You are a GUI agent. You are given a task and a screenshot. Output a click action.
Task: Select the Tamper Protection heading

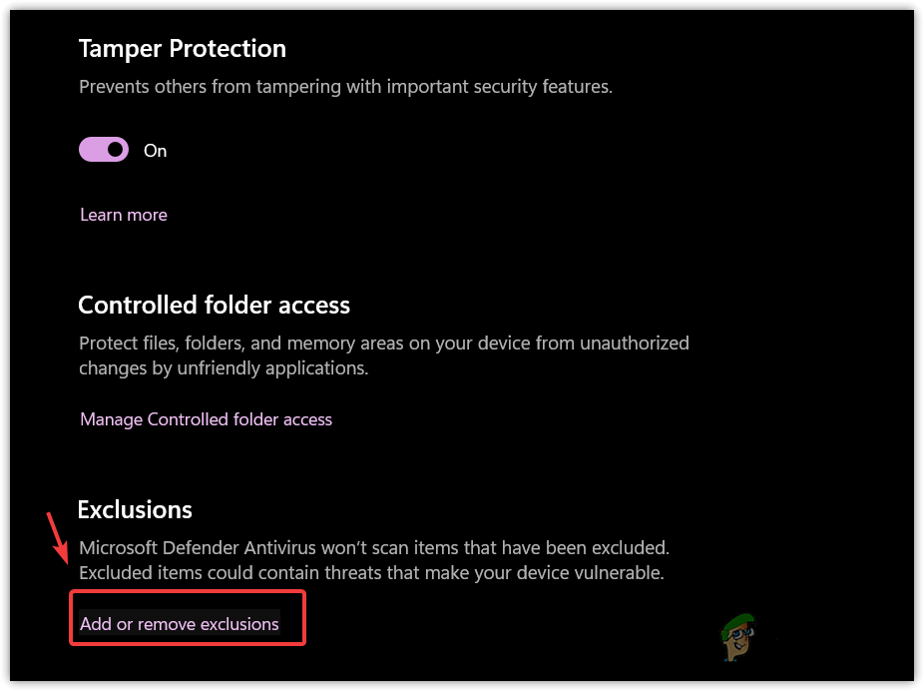pyautogui.click(x=182, y=49)
